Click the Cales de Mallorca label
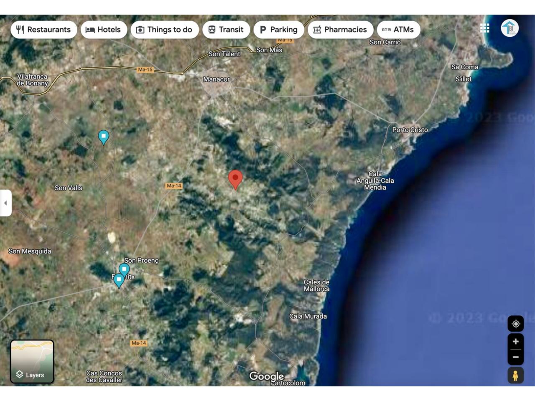The height and width of the screenshot is (401, 535). click(x=316, y=286)
